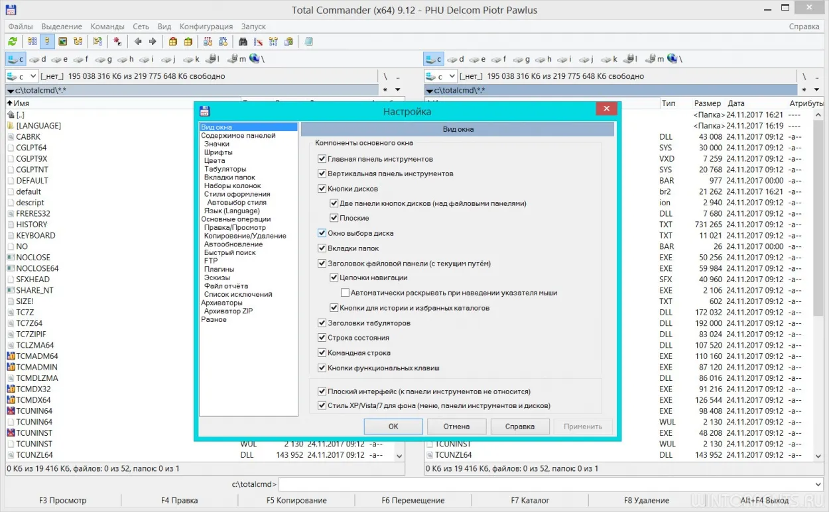Viewport: 829px width, 512px height.
Task: Click the green Refresh toolbar icon
Action: pyautogui.click(x=13, y=42)
